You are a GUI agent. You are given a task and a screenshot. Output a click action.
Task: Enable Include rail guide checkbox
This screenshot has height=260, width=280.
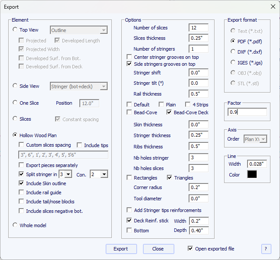22,193
